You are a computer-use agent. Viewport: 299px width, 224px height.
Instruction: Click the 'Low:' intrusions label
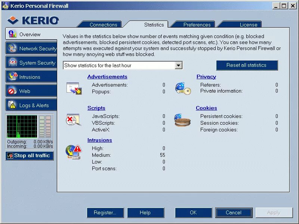pyautogui.click(x=97, y=162)
